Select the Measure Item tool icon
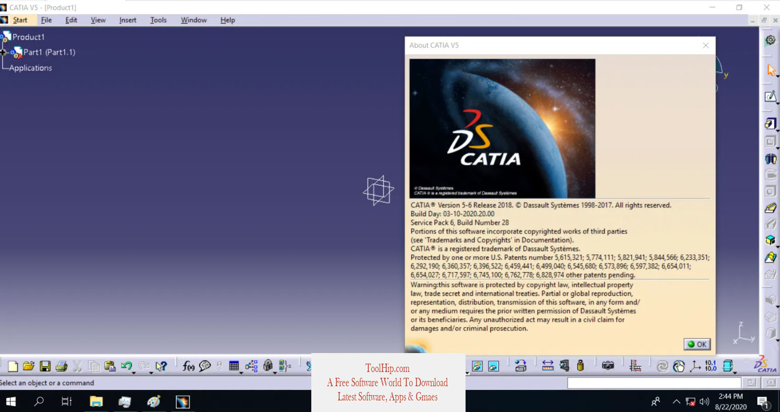780x412 pixels. coord(565,366)
